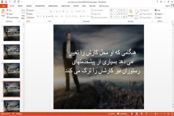Viewport: 174px width, 116px height.
Task: Select slide 6 thumbnail
Action: tap(12, 106)
